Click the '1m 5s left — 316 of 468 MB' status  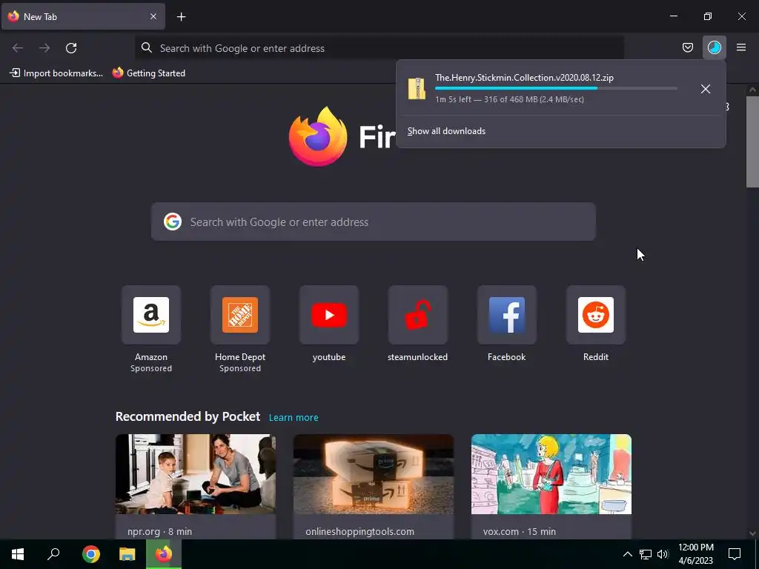[509, 99]
